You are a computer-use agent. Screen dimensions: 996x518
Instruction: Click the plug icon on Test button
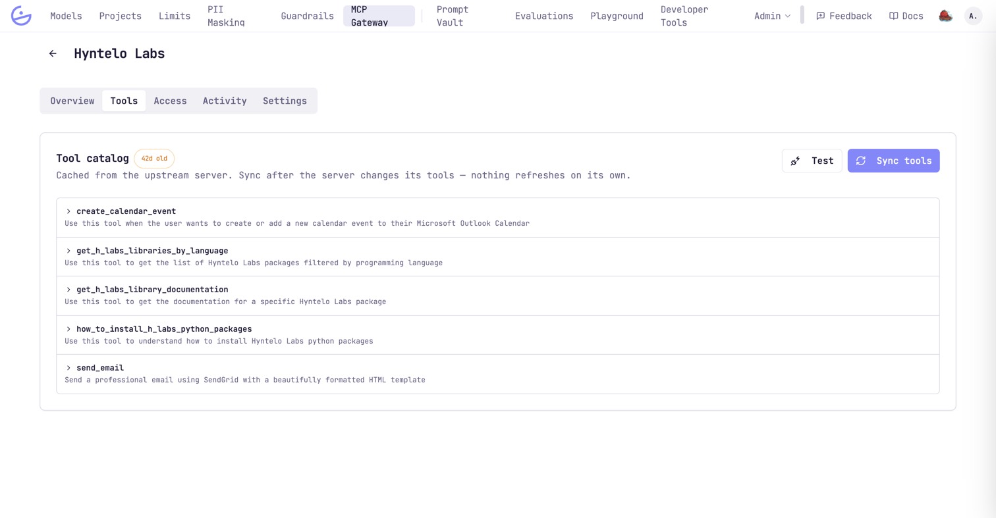coord(796,161)
